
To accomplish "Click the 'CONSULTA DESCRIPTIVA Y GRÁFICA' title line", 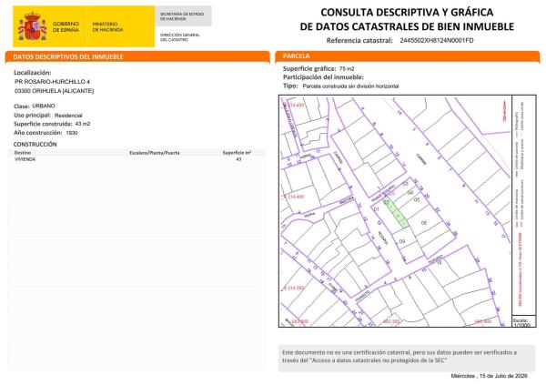I will (407, 12).
